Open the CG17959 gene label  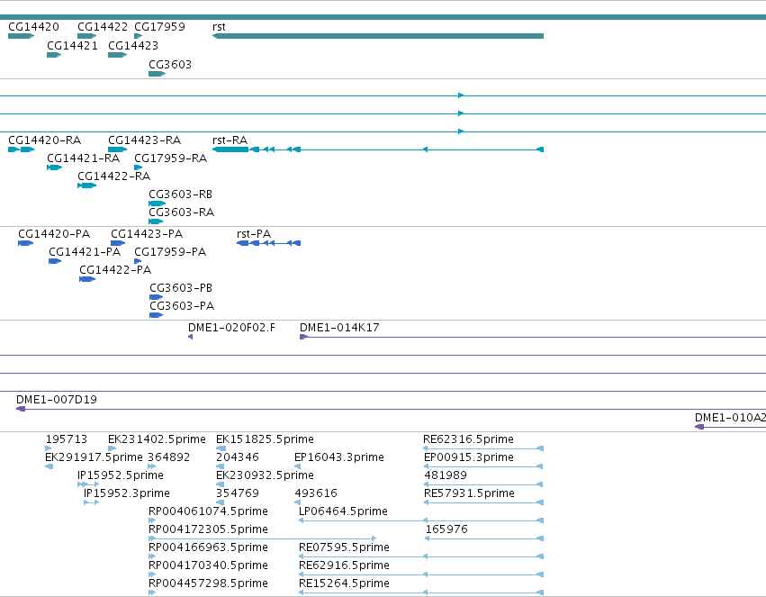159,27
